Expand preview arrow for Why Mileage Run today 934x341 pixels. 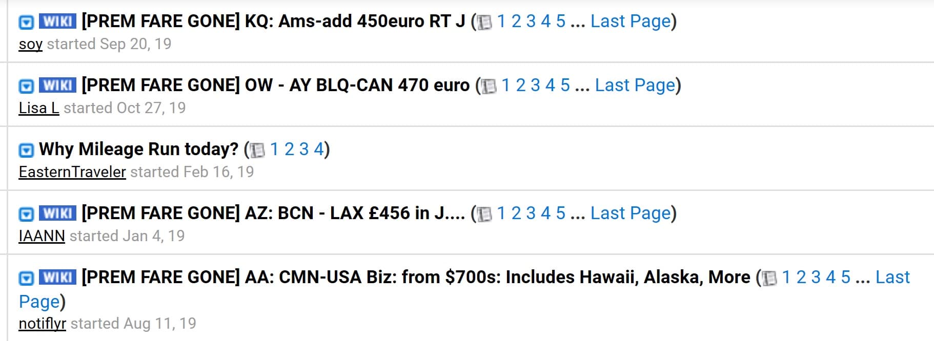26,150
